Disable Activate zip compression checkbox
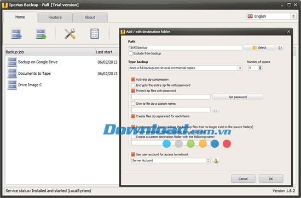Viewport: 301px width, 198px height. pyautogui.click(x=133, y=80)
